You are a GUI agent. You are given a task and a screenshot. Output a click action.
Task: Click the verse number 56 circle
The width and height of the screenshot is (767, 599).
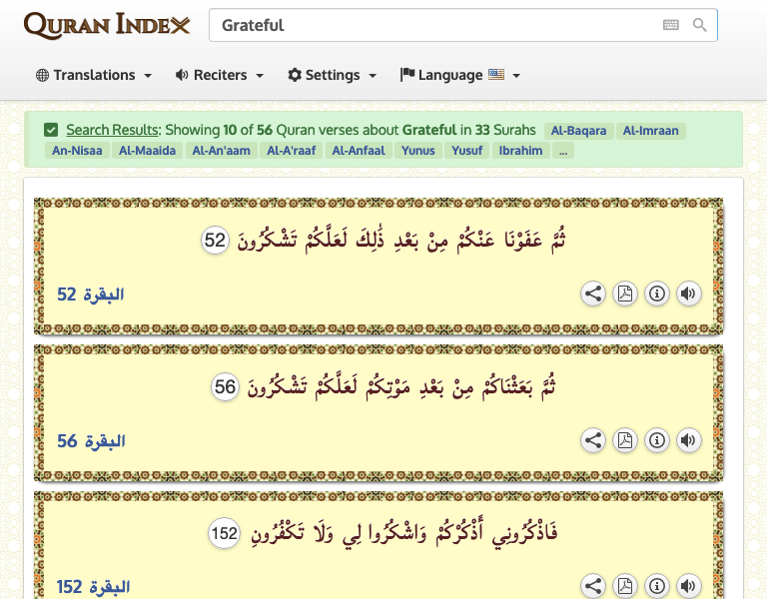(x=225, y=386)
